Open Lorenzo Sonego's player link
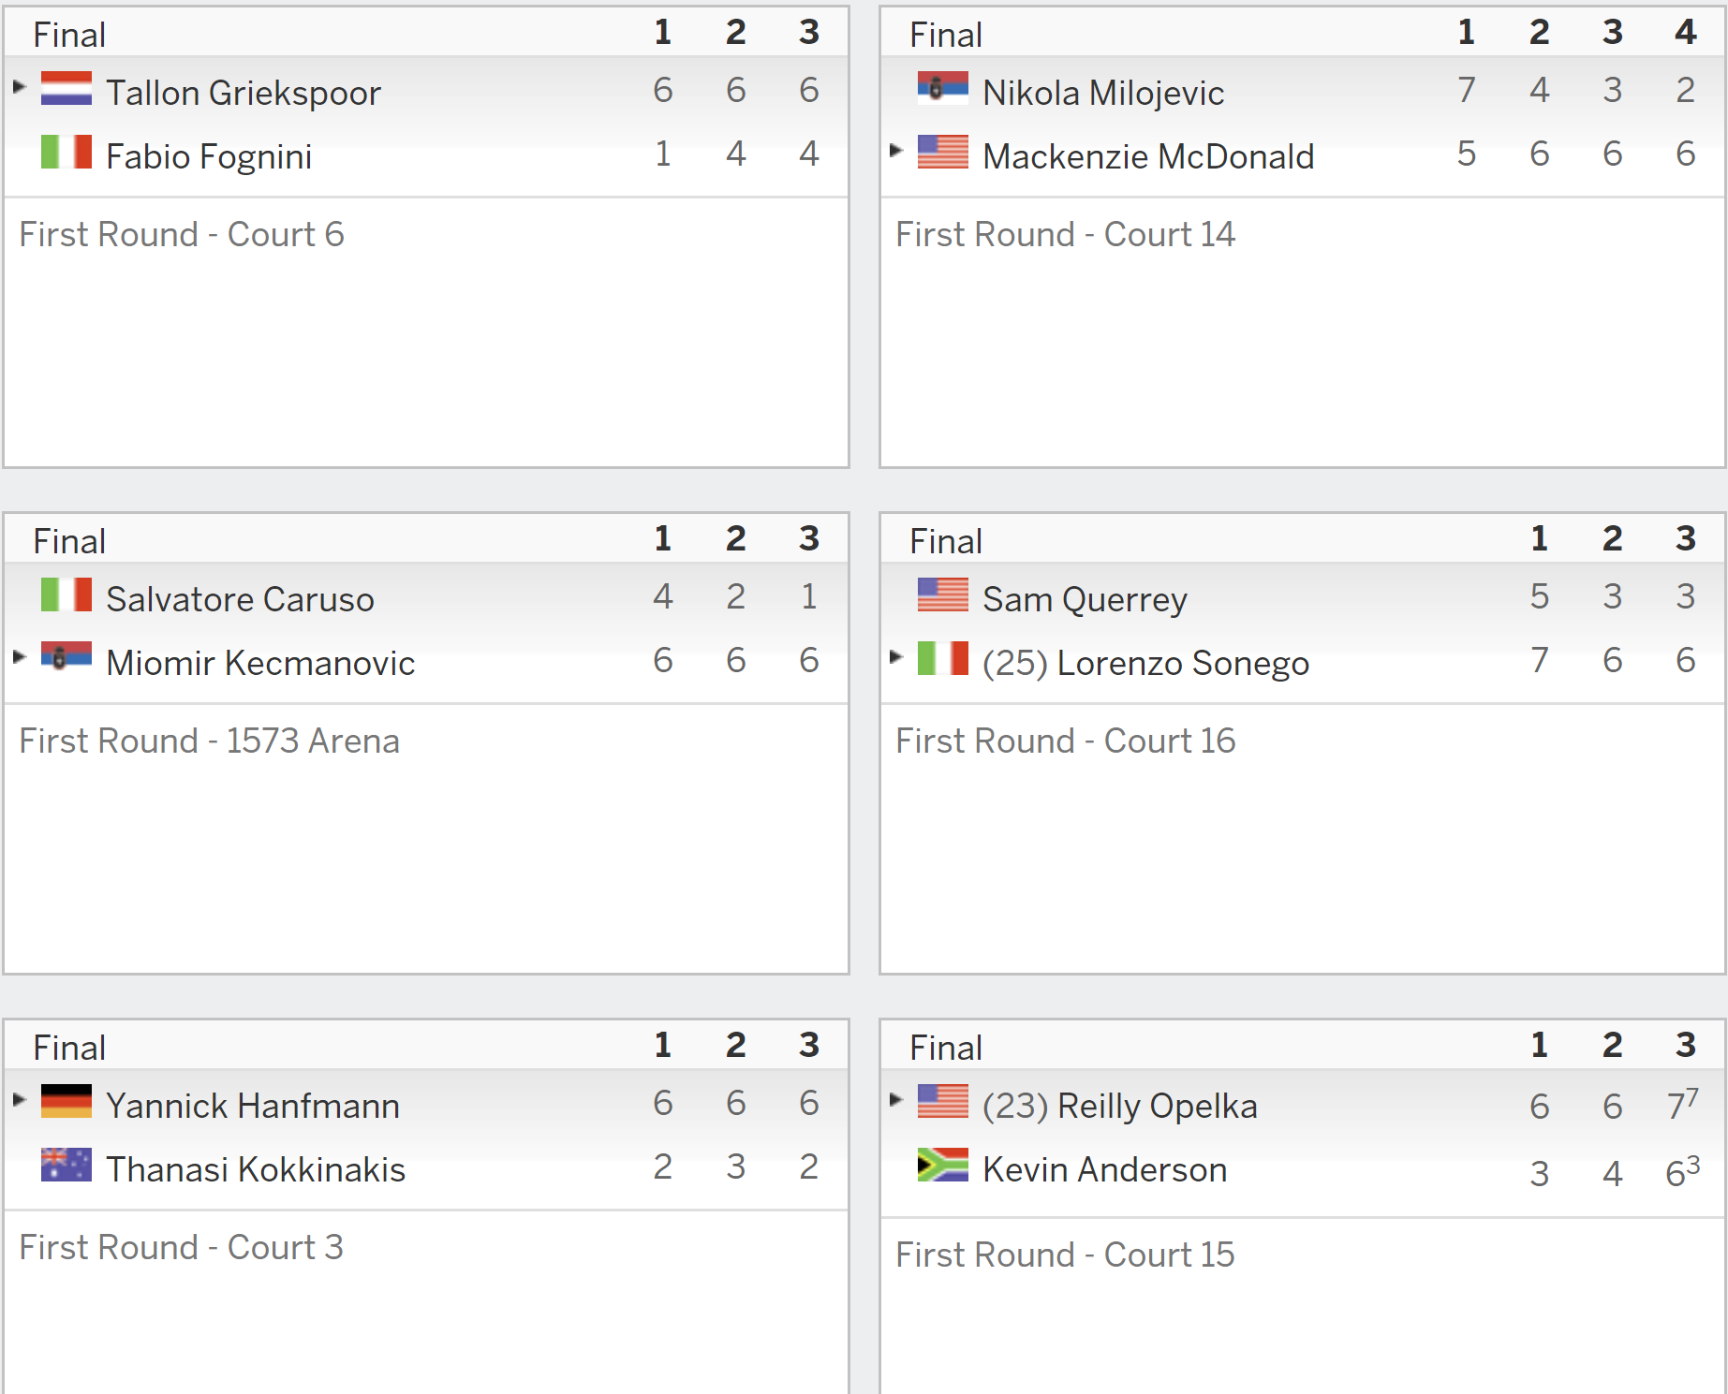This screenshot has height=1394, width=1728. click(1183, 663)
